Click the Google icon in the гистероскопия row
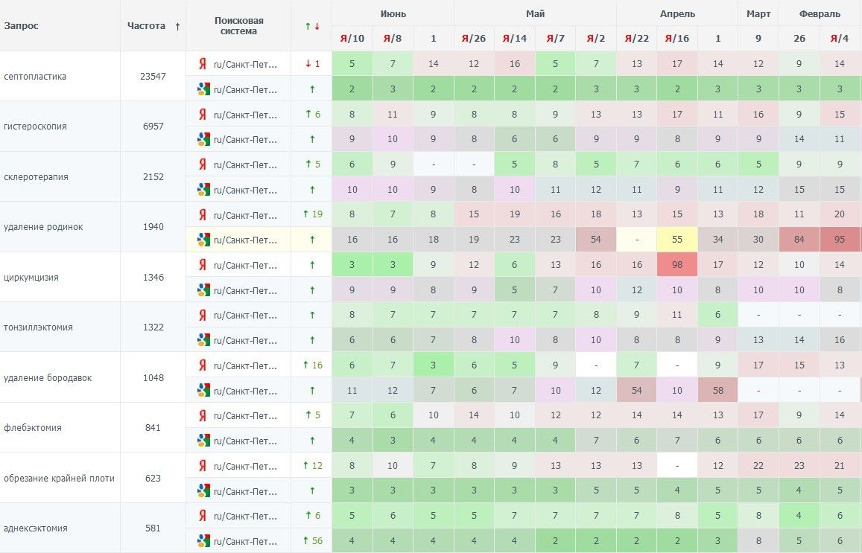 coord(203,139)
